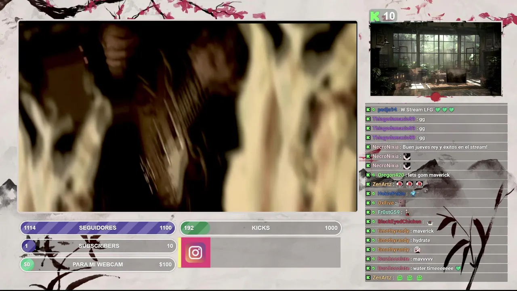Click the 'water timeeeeeee' message text

433,268
